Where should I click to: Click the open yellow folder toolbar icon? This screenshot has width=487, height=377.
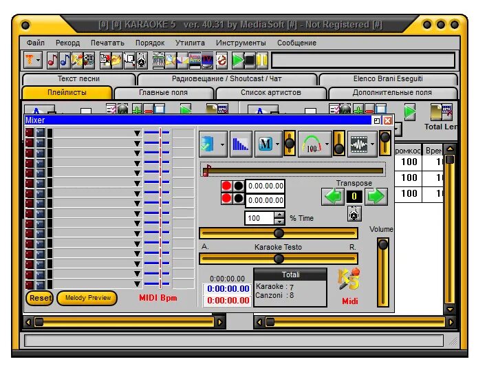116,61
